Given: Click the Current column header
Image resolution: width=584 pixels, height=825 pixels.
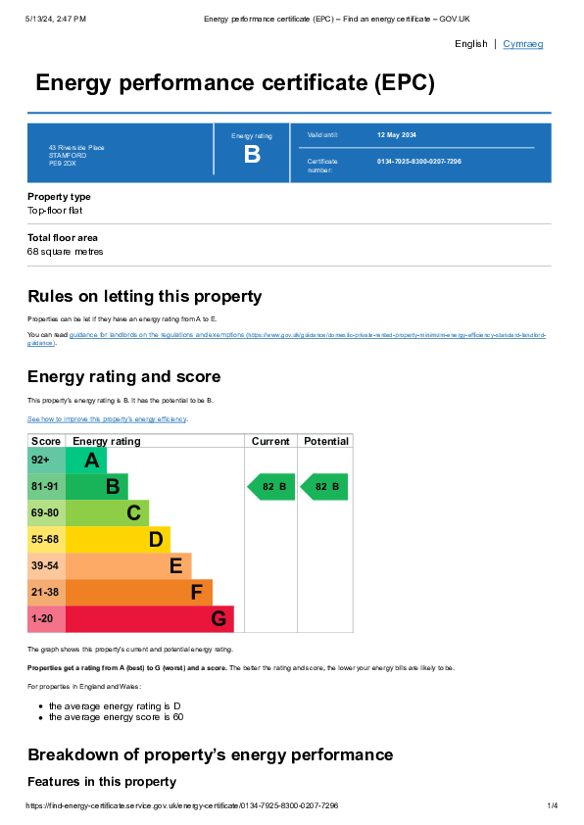Looking at the screenshot, I should [x=270, y=441].
